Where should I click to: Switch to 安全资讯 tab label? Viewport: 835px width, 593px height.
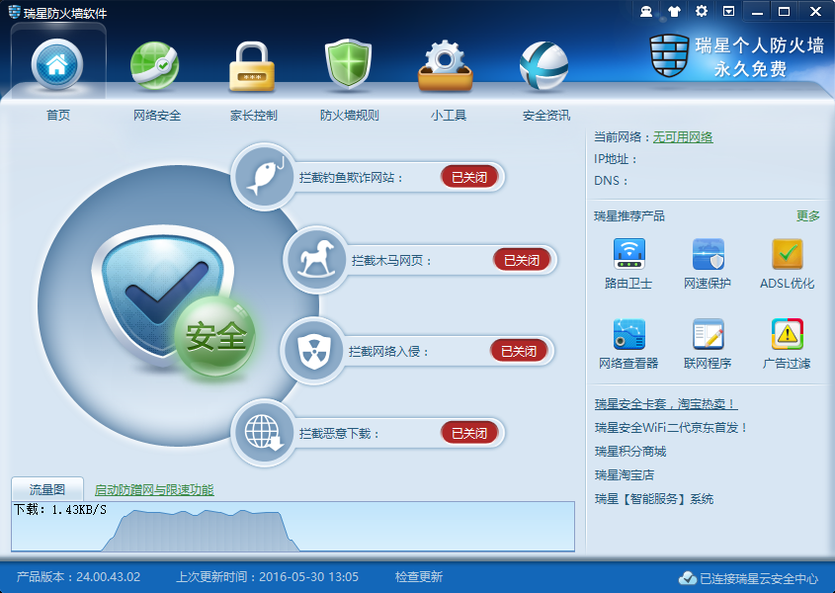pos(545,115)
